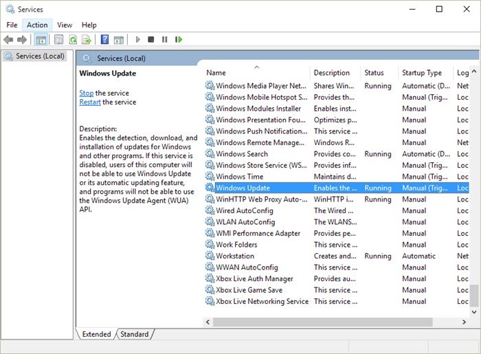Click Services (Local) pane header
This screenshot has width=481, height=354.
(121, 58)
